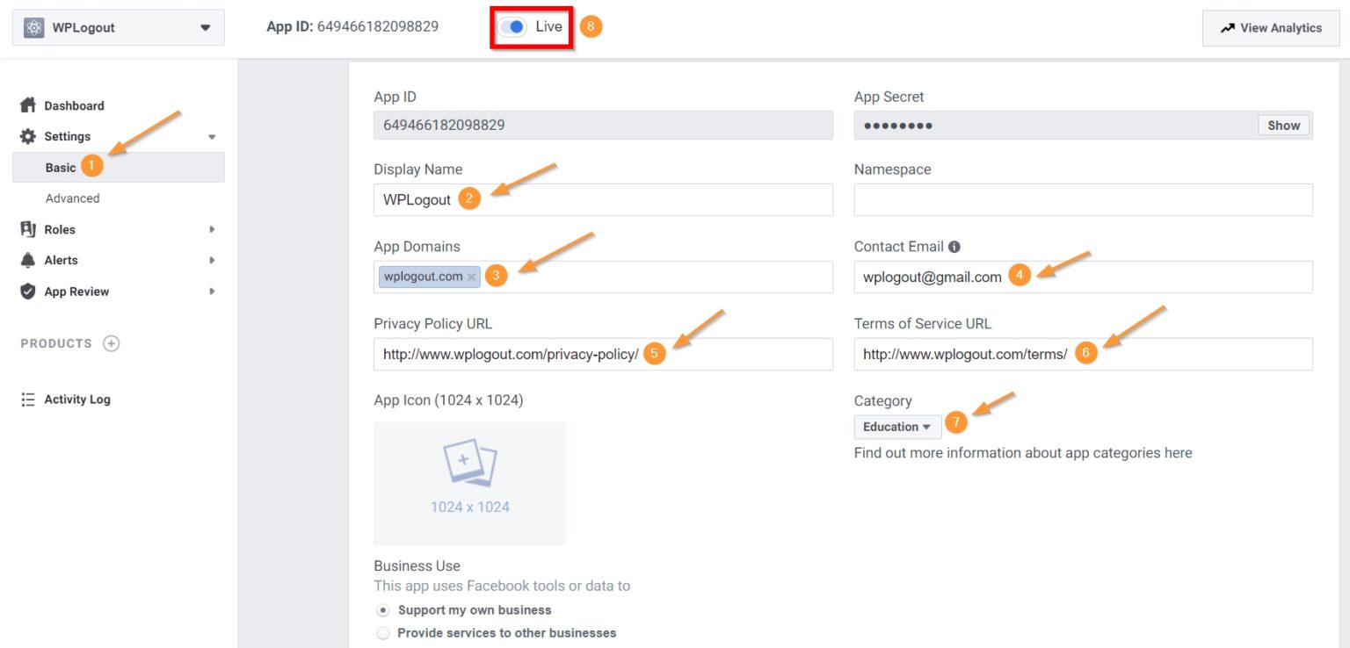Image resolution: width=1350 pixels, height=648 pixels.
Task: Click the App Review shield icon
Action: (x=27, y=291)
